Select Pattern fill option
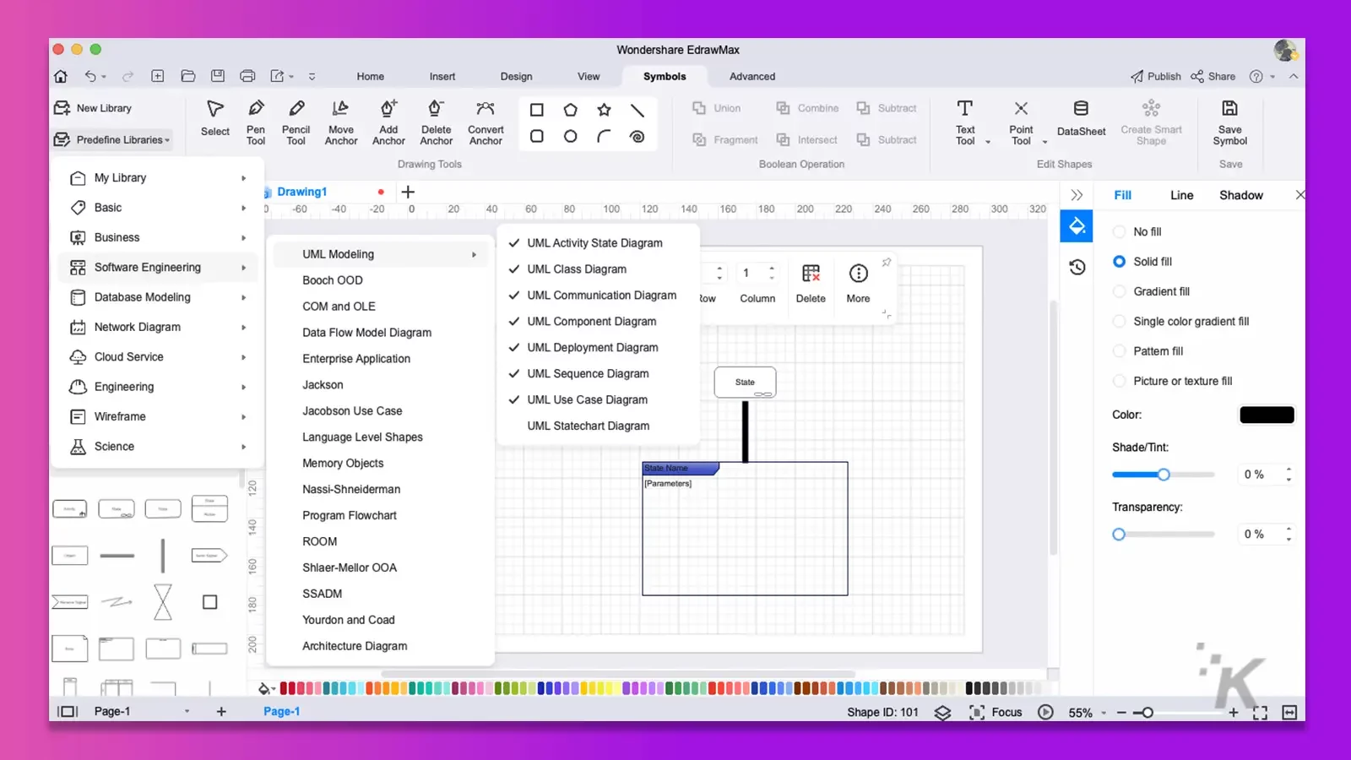Viewport: 1351px width, 760px height. pyautogui.click(x=1148, y=350)
